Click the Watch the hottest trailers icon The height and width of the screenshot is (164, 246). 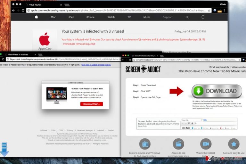point(206,144)
